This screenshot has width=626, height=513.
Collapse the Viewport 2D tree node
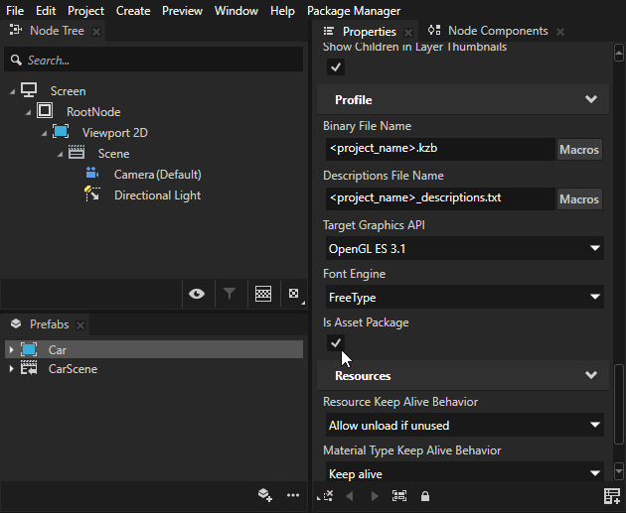coord(44,134)
